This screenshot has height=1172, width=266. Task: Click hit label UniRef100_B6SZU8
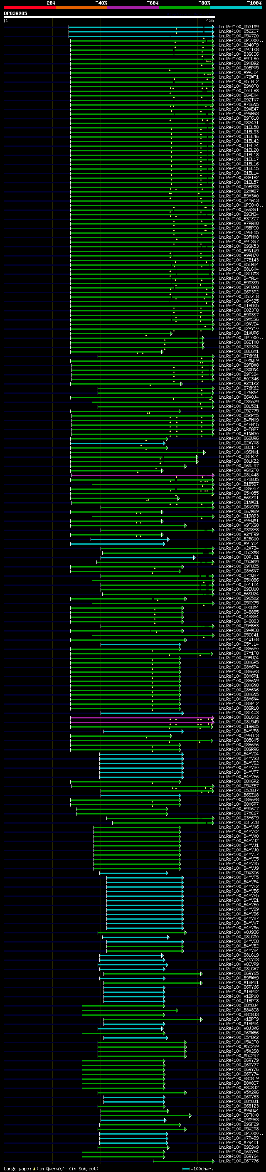click(x=239, y=795)
